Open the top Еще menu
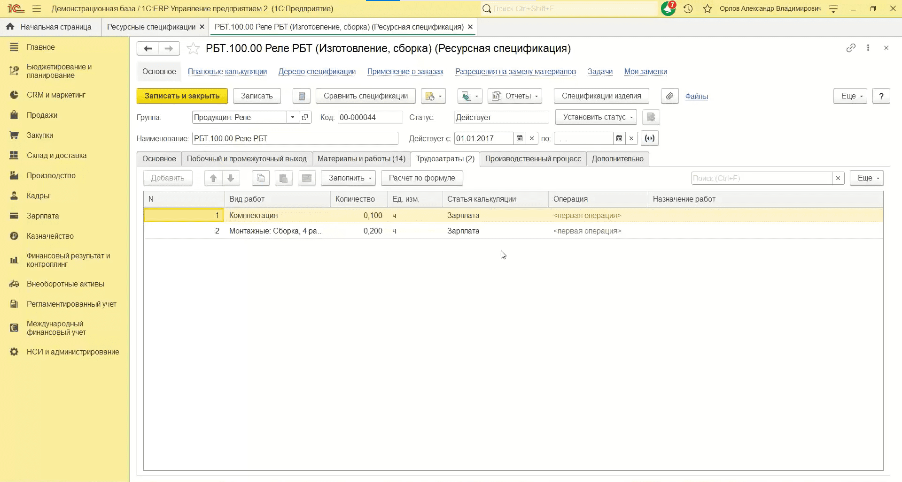This screenshot has height=482, width=902. tap(850, 96)
